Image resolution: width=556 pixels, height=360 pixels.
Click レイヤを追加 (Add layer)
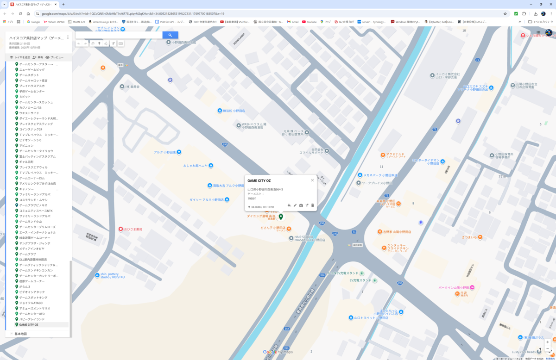point(20,57)
